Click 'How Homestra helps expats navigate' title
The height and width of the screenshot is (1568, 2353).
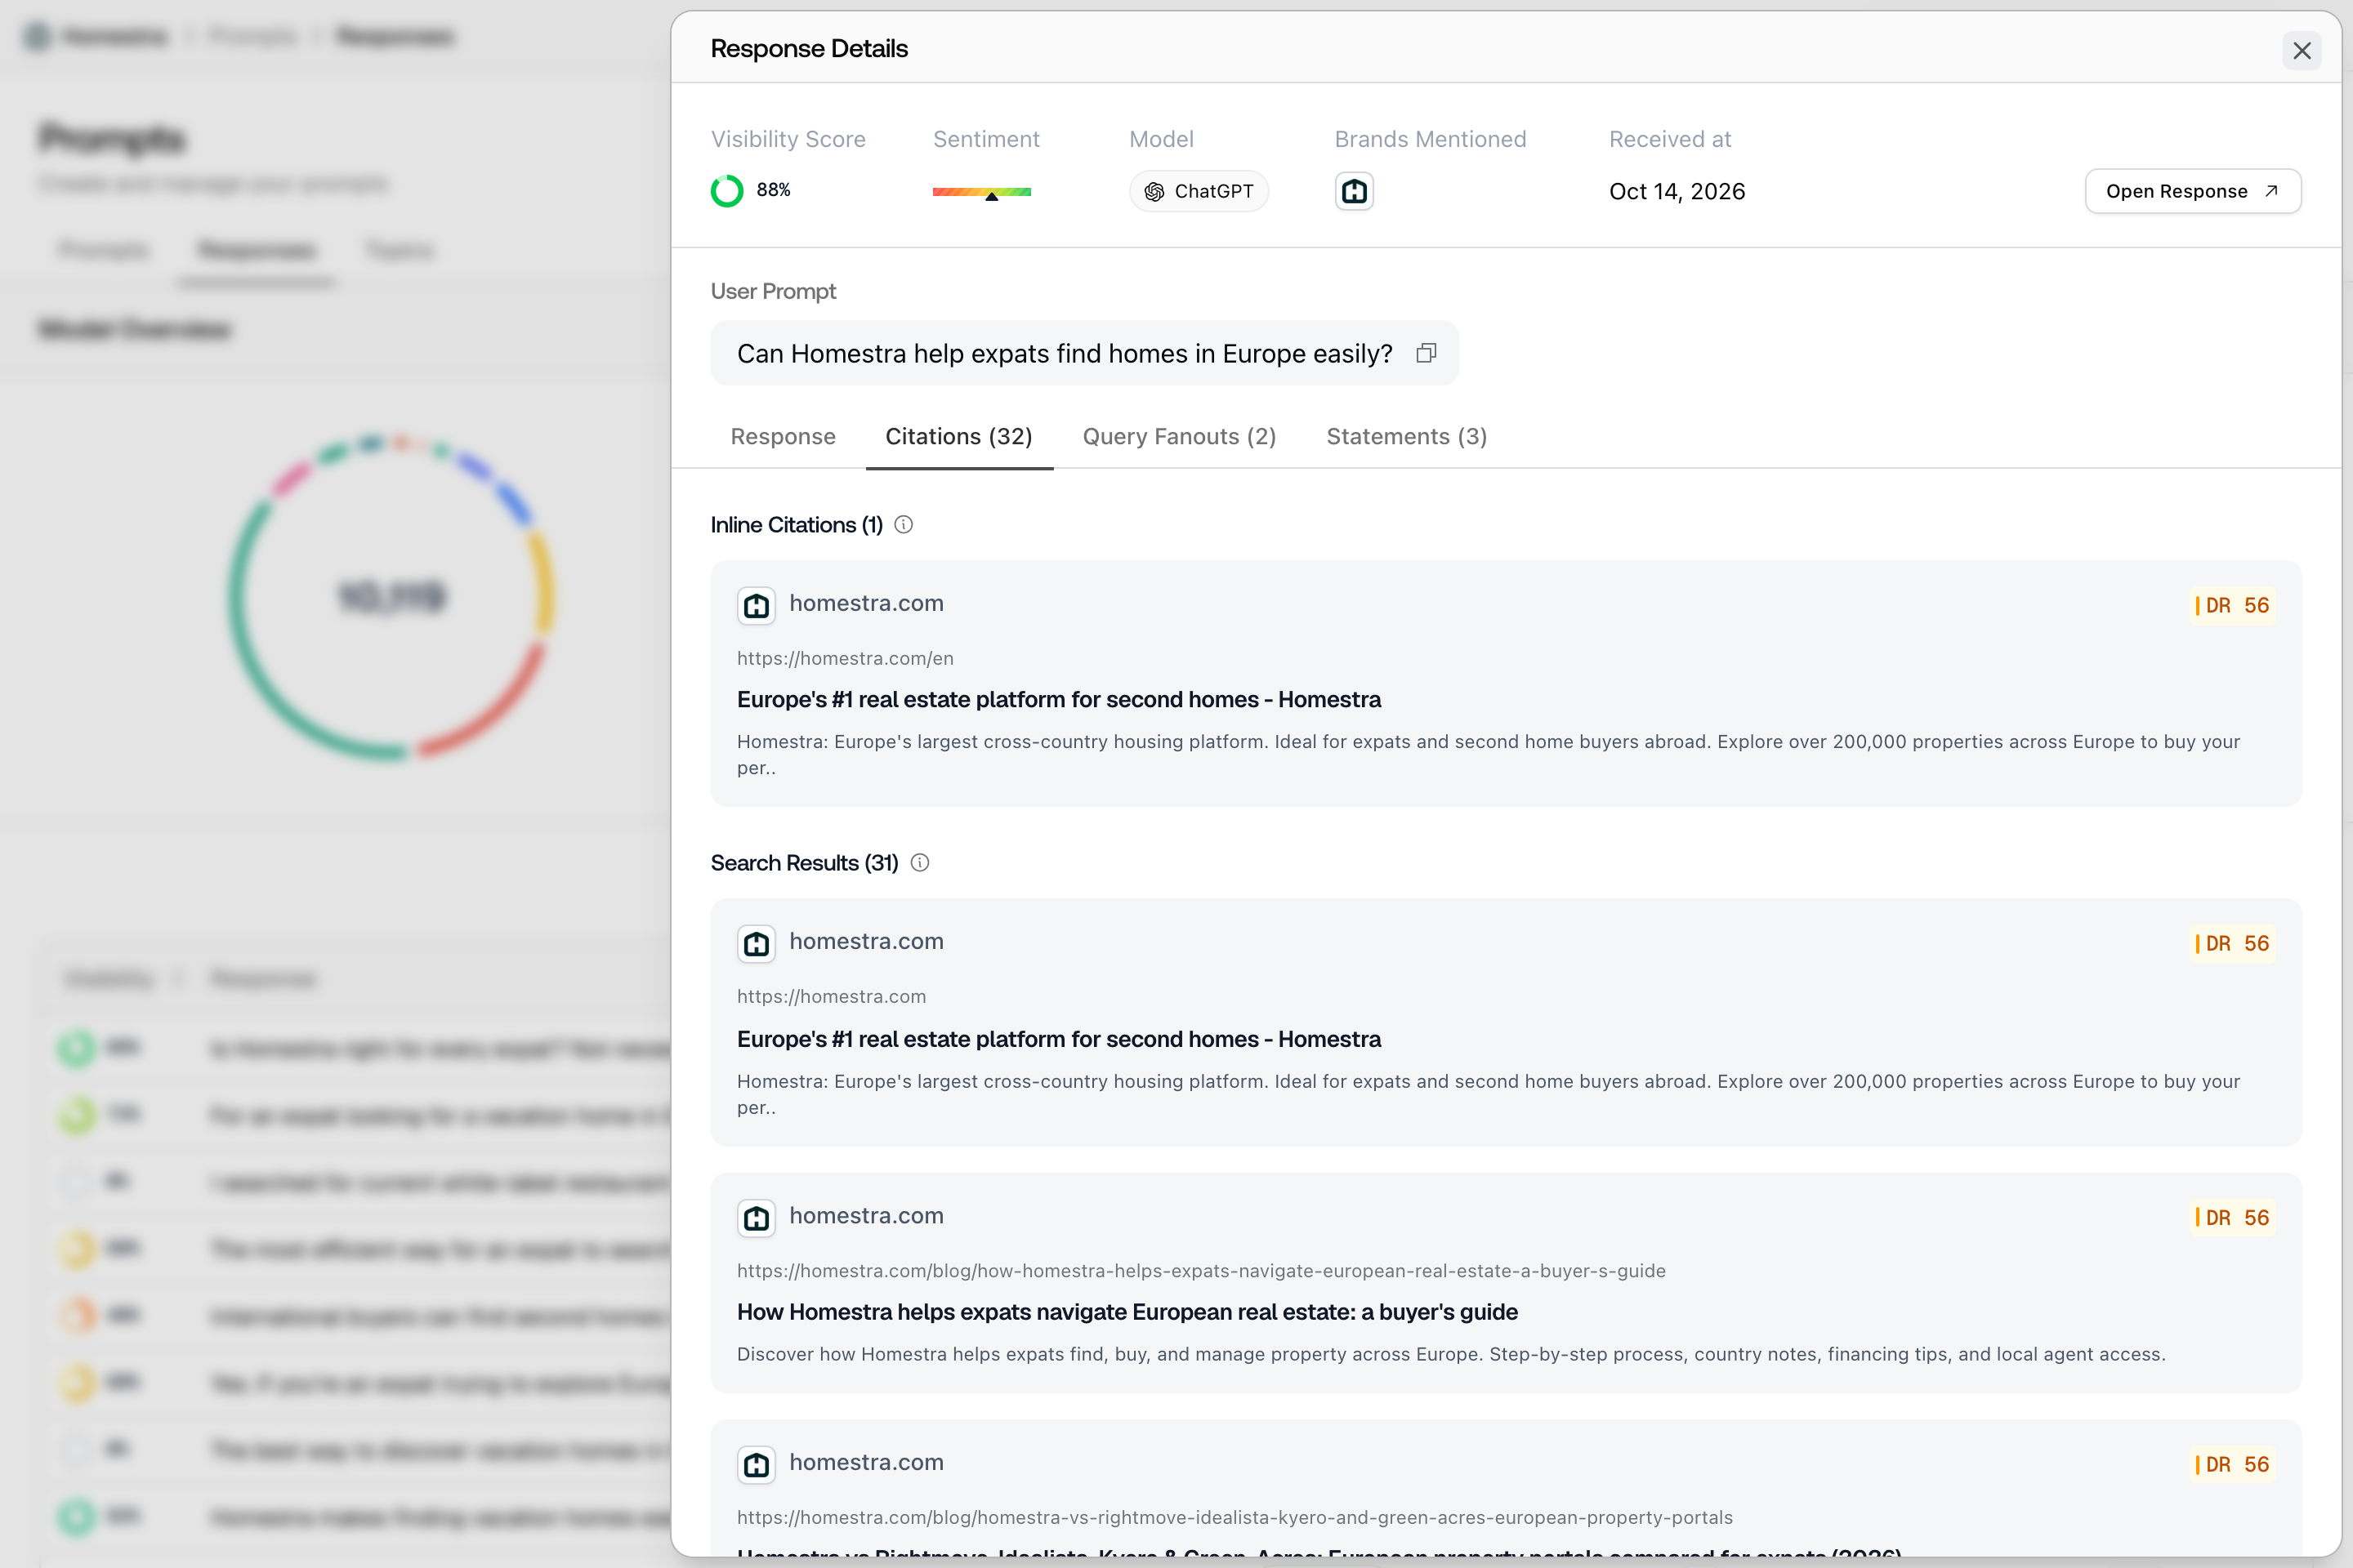click(x=1127, y=1312)
